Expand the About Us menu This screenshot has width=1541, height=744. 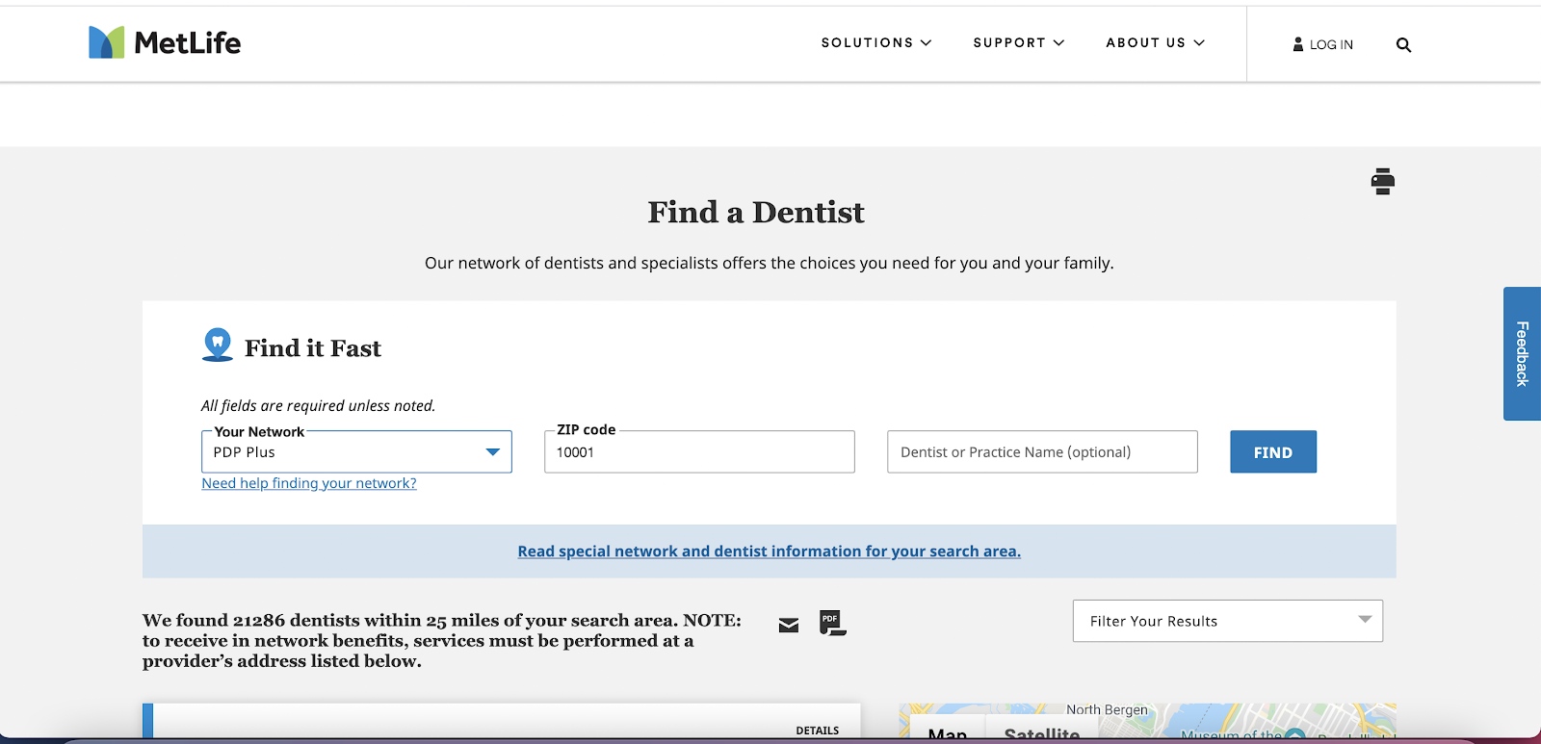point(1155,42)
